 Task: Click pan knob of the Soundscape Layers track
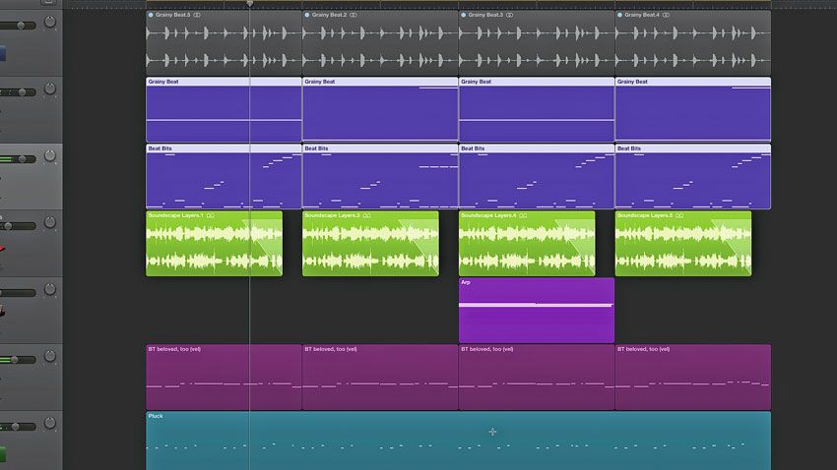(50, 224)
